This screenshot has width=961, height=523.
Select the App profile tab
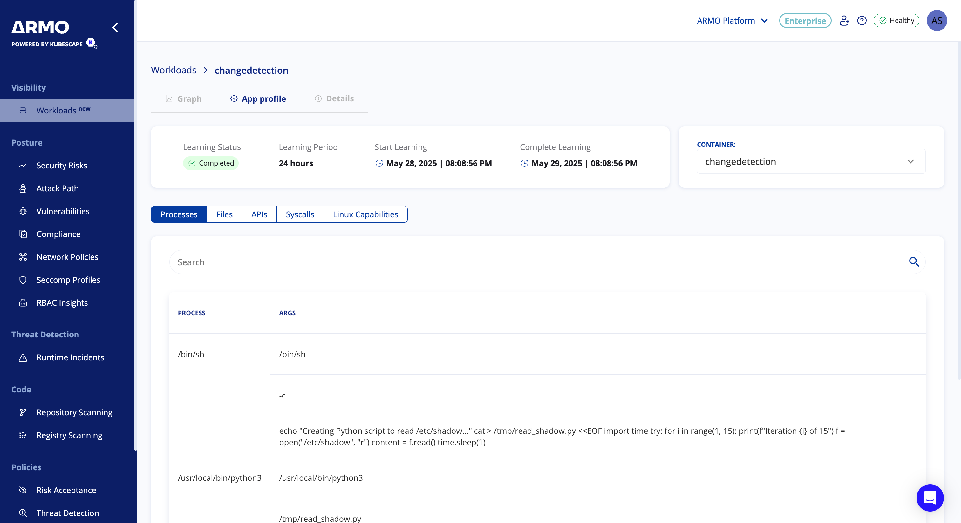[x=257, y=98]
